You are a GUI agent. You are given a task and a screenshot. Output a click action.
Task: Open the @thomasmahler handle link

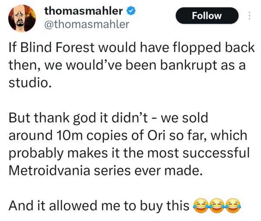pos(86,24)
